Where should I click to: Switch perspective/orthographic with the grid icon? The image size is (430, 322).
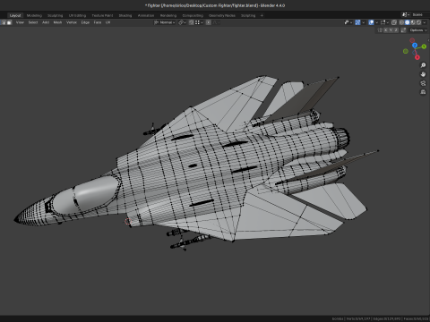pyautogui.click(x=423, y=92)
